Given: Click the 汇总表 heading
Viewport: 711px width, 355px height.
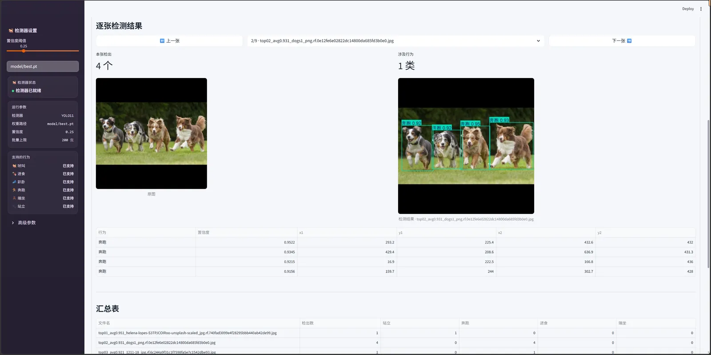Looking at the screenshot, I should click(x=108, y=309).
